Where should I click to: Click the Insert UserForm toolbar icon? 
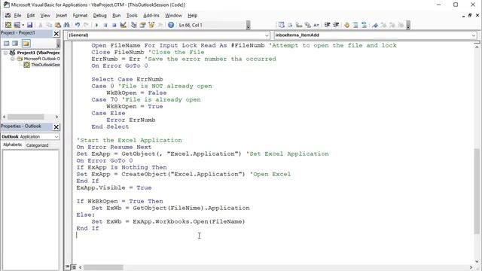pyautogui.click(x=17, y=25)
